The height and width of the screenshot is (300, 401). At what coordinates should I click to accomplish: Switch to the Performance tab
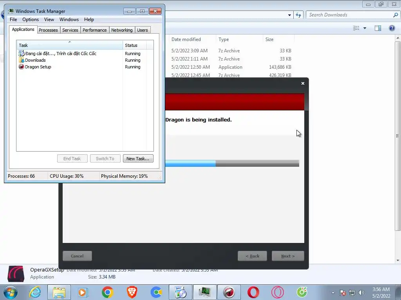(x=95, y=30)
